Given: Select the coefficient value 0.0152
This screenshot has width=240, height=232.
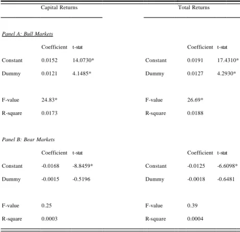Looking at the screenshot, I should point(50,60).
